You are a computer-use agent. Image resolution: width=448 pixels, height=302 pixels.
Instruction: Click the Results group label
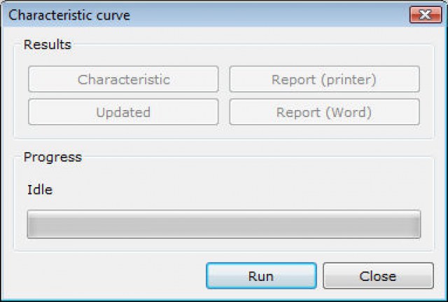tap(47, 45)
